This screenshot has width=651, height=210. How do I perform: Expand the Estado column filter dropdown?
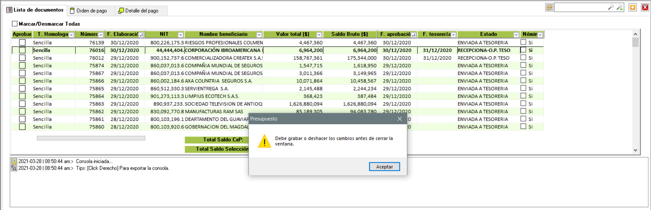pos(516,35)
